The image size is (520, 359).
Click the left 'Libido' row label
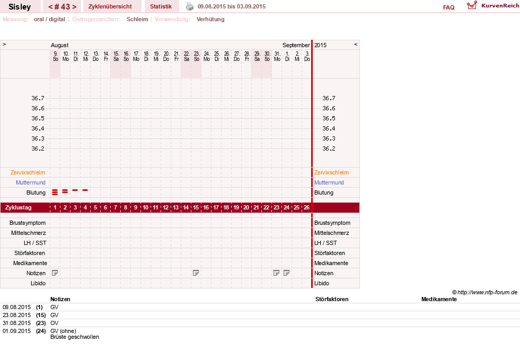tap(38, 283)
